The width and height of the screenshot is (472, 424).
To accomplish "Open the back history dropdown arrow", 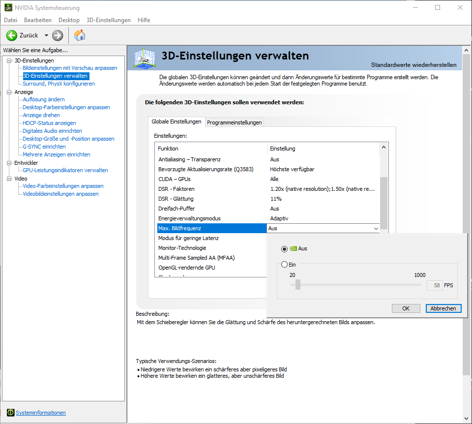I will (46, 35).
